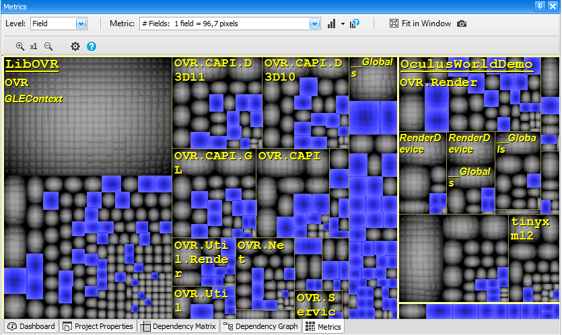The width and height of the screenshot is (562, 335).
Task: Click the bar chart metric icon
Action: tap(332, 24)
